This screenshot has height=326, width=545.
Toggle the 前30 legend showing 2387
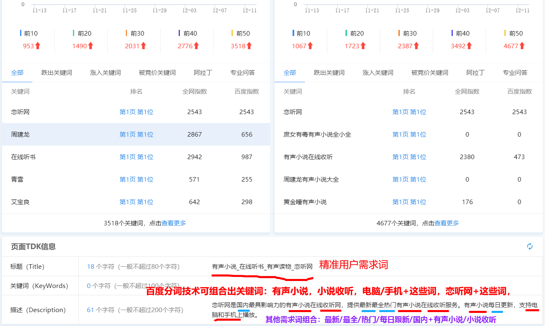[x=407, y=34]
